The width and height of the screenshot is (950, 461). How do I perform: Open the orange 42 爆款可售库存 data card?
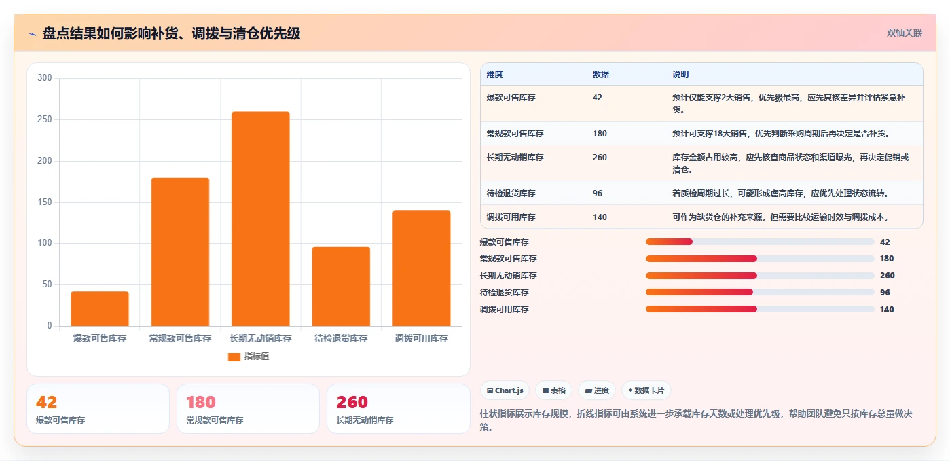[x=98, y=409]
